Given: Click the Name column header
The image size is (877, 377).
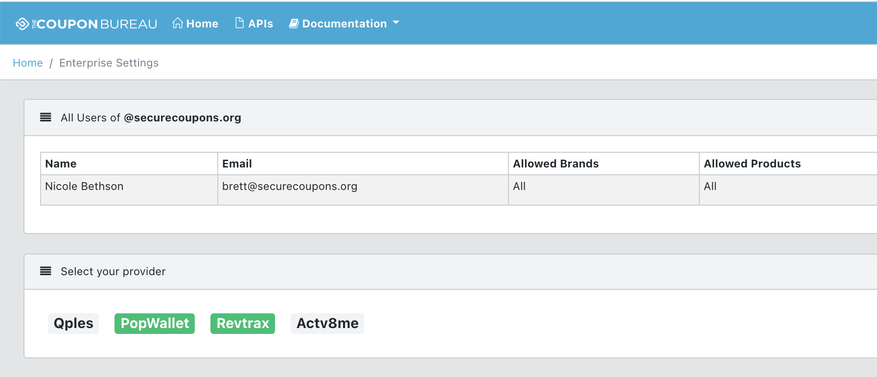Looking at the screenshot, I should pyautogui.click(x=129, y=164).
